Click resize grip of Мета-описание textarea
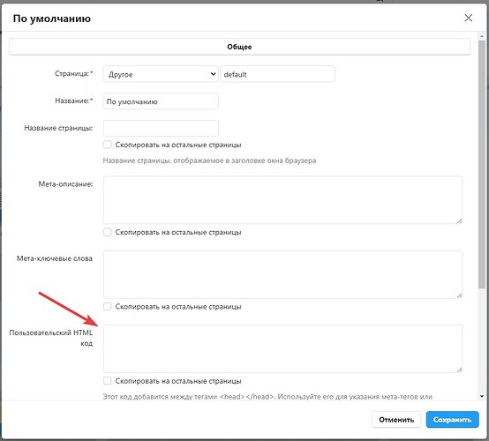This screenshot has height=441, width=489. coord(460,220)
